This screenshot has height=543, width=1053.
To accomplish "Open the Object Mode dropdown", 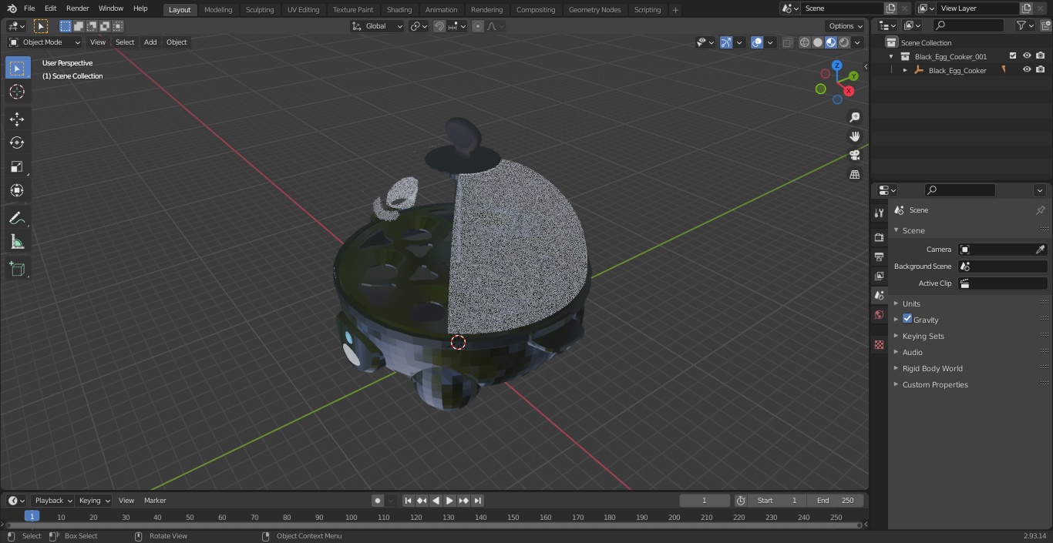I will tap(45, 42).
